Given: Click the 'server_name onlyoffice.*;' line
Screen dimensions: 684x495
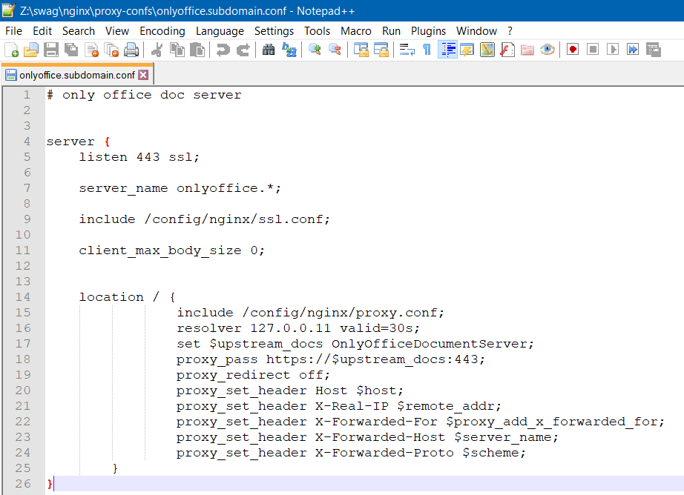Looking at the screenshot, I should 180,188.
